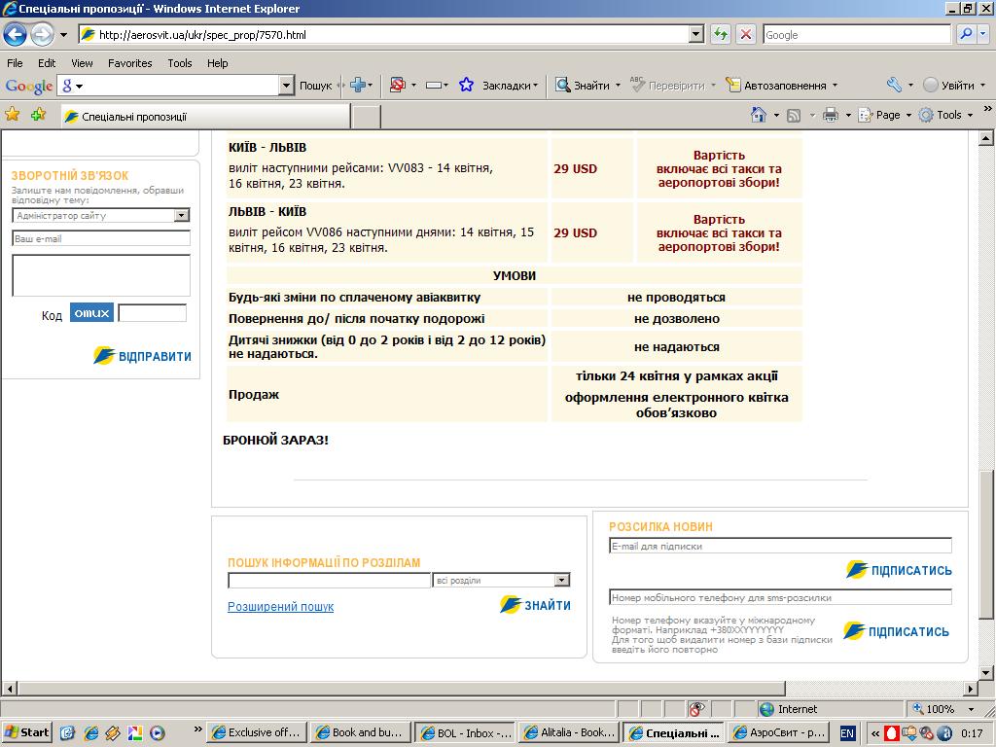
Task: Click the 'Розширений пошук' link
Action: coord(280,607)
